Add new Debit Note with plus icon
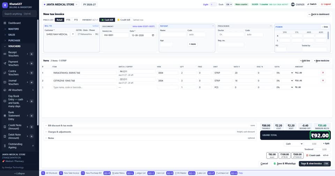The height and width of the screenshot is (176, 335). (x=31, y=136)
